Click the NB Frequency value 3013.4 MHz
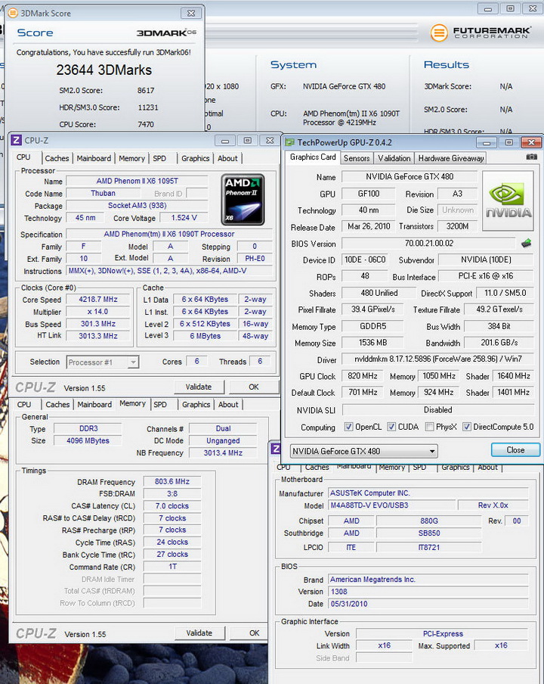This screenshot has width=544, height=684. (223, 452)
